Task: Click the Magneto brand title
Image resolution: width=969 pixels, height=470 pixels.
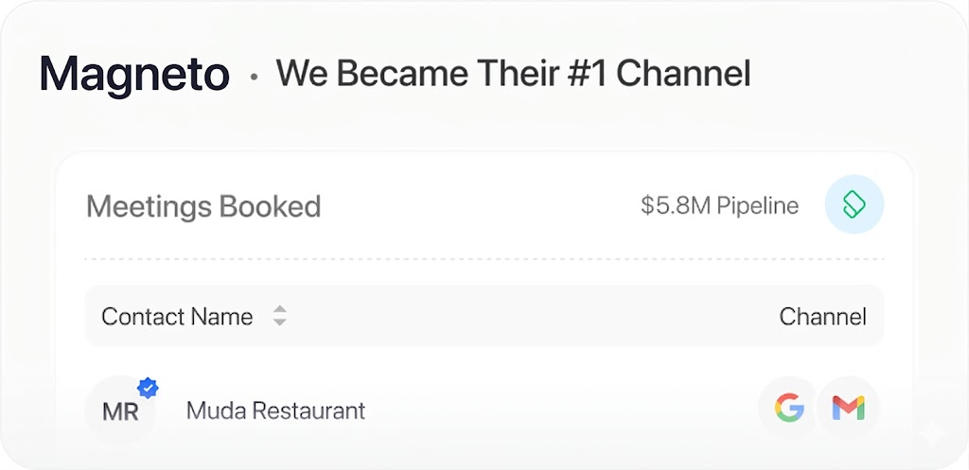Action: tap(134, 74)
